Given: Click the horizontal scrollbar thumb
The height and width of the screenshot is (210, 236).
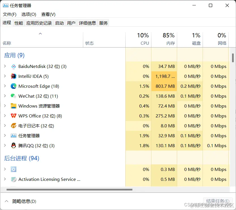Looking at the screenshot, I should [69, 190].
